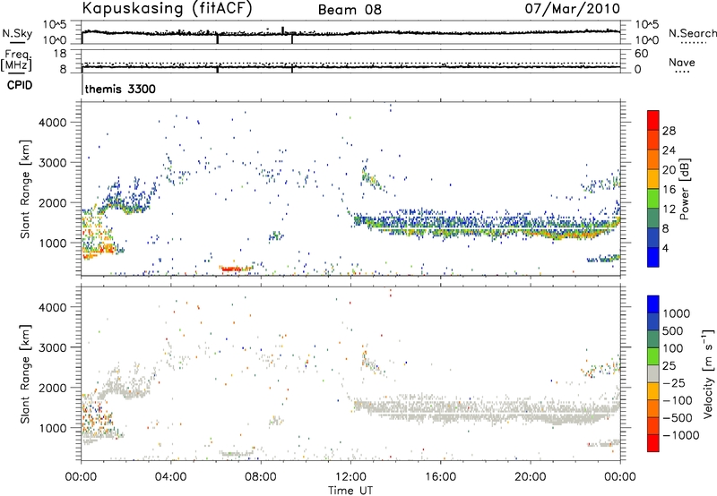Click the 4000 tick on power panel
The height and width of the screenshot is (496, 717).
(x=53, y=123)
